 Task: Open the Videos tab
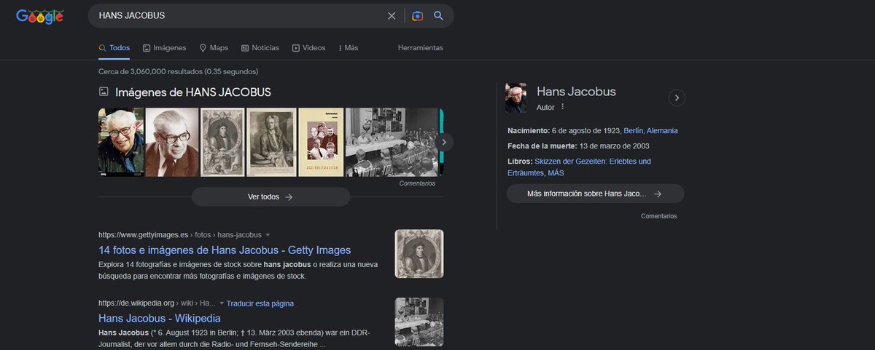point(308,48)
